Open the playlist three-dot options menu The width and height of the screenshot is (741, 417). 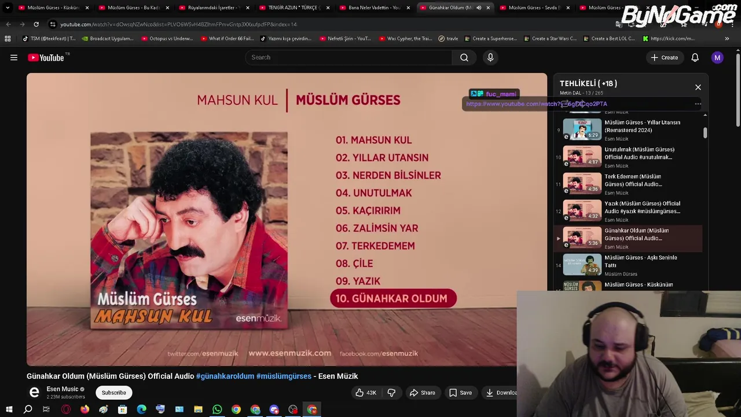pos(698,104)
